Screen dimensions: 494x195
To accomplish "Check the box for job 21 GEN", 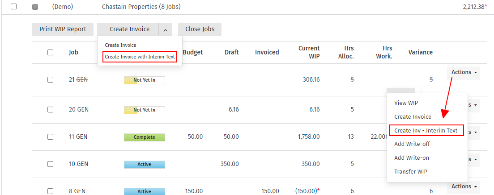I will click(50, 80).
